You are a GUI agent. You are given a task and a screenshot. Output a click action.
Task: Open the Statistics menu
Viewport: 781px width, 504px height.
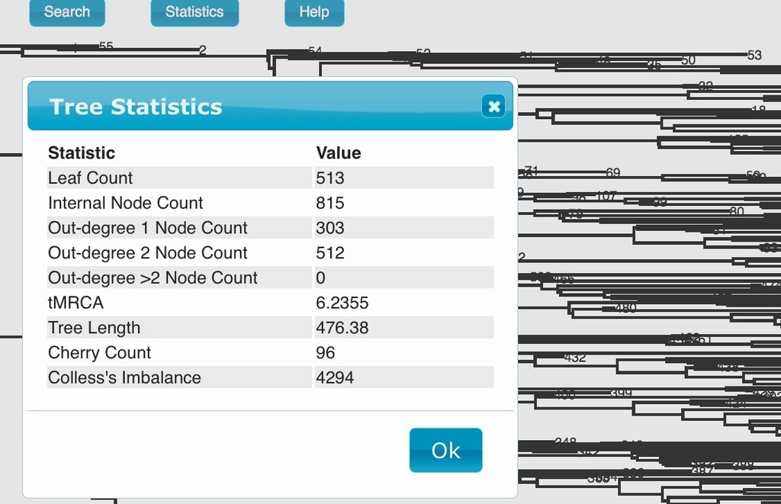coord(194,12)
